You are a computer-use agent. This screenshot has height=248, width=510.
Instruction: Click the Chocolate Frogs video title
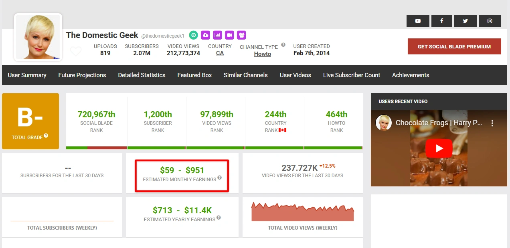point(439,123)
